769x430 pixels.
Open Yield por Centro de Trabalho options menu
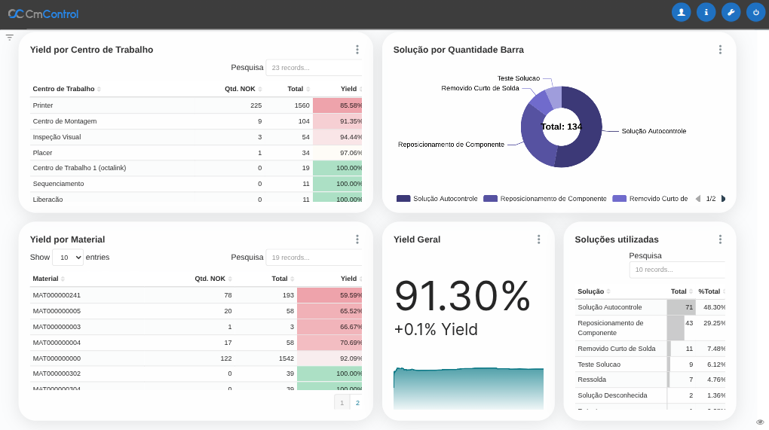[x=357, y=50]
